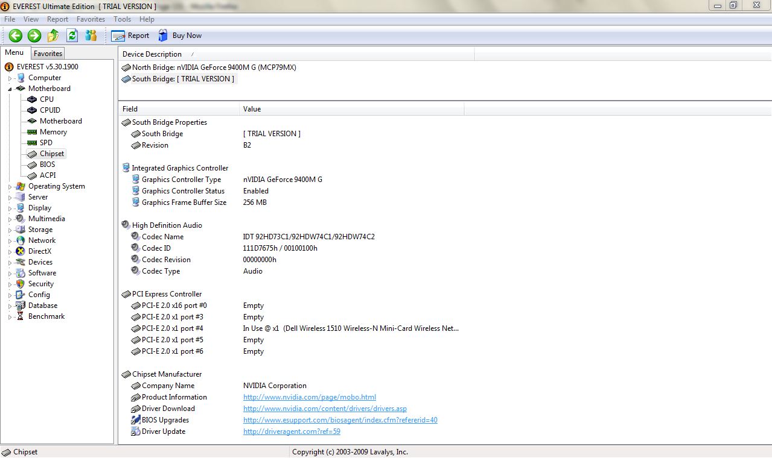Open the Help menu
Screen dimensions: 772x458
(x=147, y=19)
